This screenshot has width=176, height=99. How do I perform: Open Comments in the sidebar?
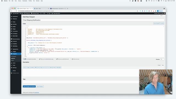click(x=15, y=31)
